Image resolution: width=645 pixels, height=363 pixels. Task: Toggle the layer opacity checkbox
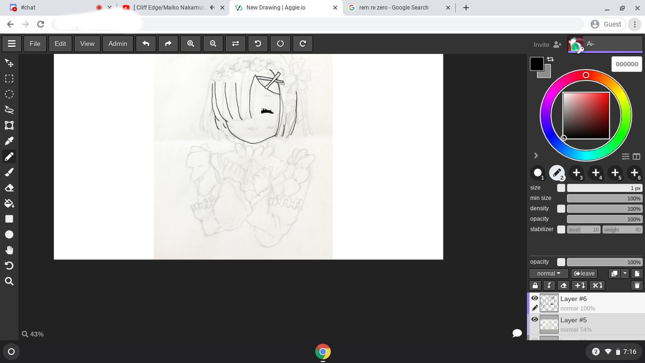[x=561, y=262]
